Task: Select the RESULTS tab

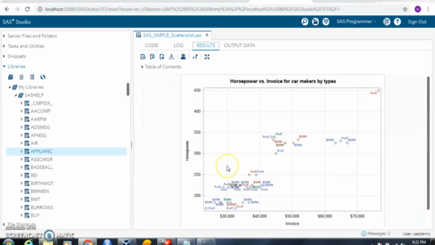Action: click(x=205, y=46)
